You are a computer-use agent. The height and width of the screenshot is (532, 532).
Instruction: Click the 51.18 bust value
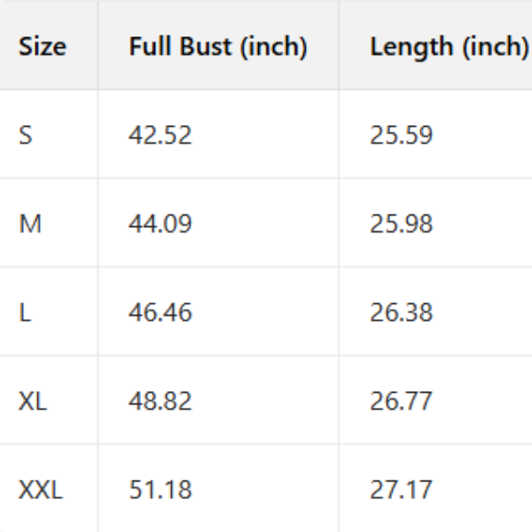160,489
